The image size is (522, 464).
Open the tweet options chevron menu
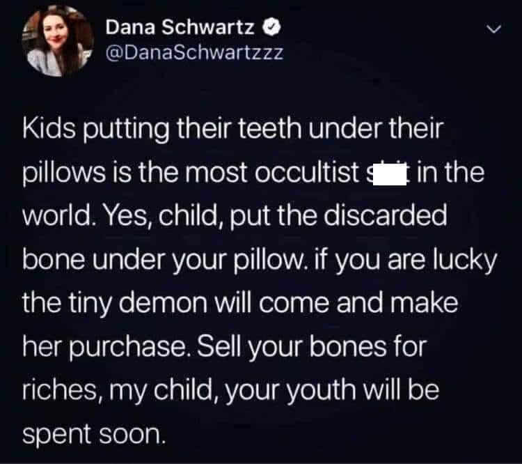point(493,29)
